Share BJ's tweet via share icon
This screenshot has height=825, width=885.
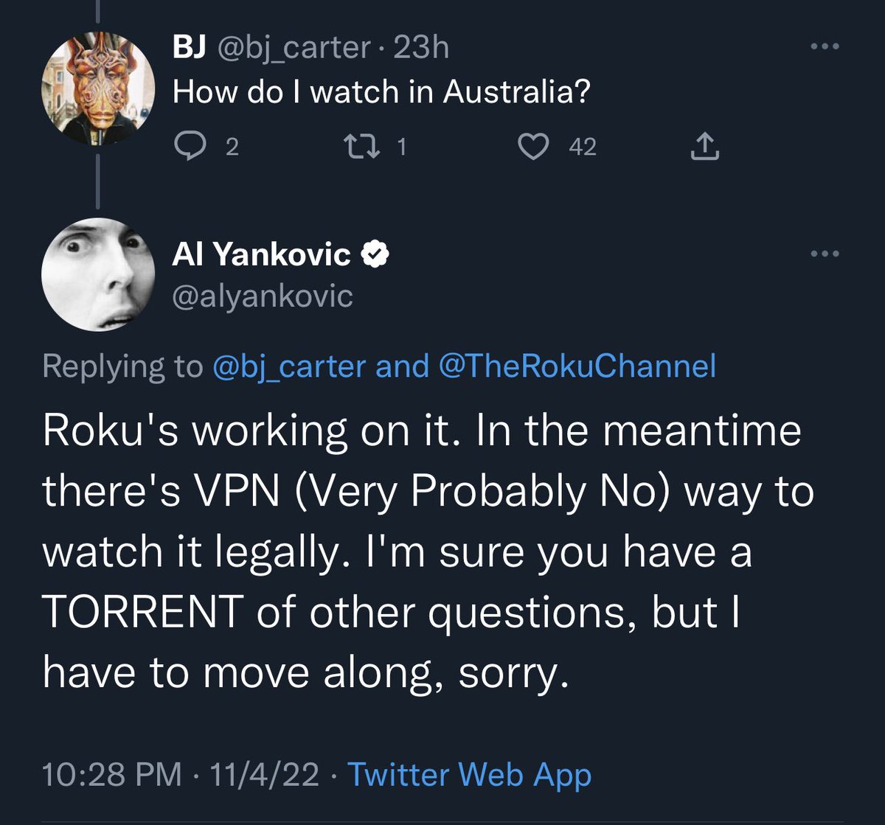point(704,147)
